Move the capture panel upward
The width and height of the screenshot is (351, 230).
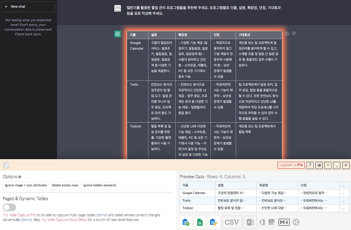pyautogui.click(x=328, y=165)
